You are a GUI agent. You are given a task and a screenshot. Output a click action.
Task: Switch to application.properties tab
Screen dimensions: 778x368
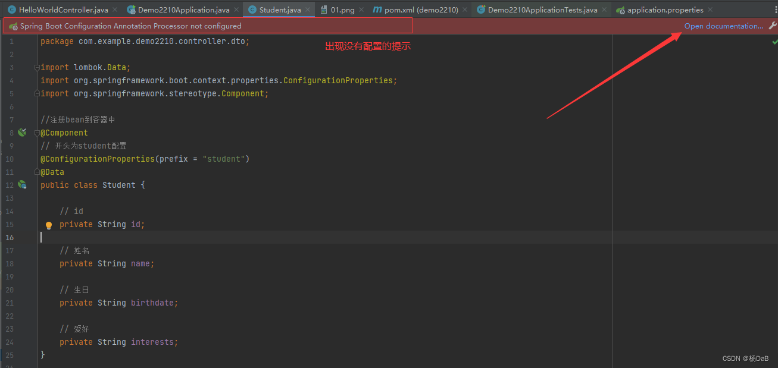coord(665,10)
